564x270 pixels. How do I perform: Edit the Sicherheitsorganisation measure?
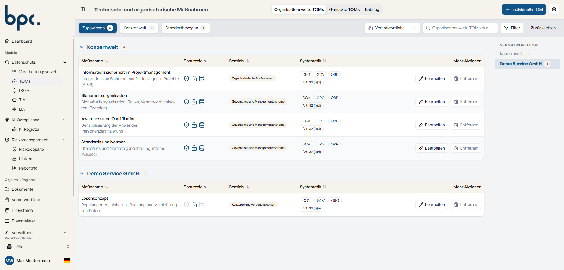click(432, 102)
